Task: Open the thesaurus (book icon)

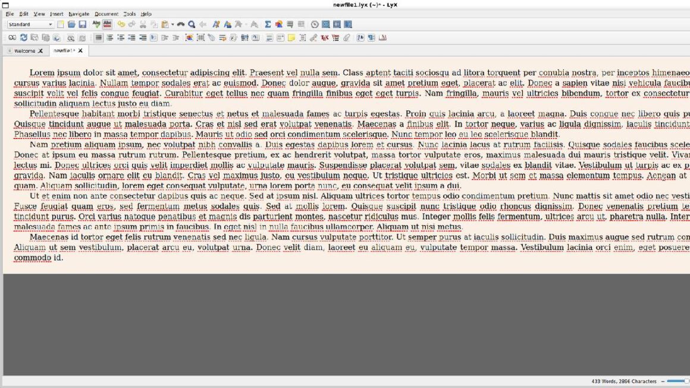Action: click(382, 38)
